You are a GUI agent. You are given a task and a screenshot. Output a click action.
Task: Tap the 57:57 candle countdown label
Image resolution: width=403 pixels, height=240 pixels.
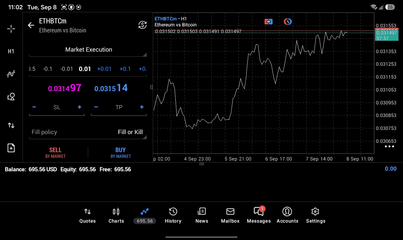(382, 38)
